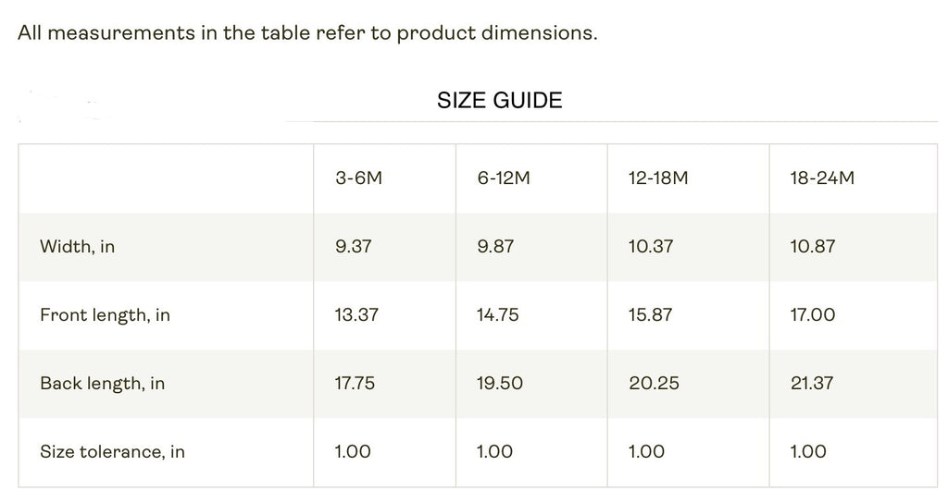Select the 3-6M column header
Image resolution: width=948 pixels, height=503 pixels.
[358, 178]
